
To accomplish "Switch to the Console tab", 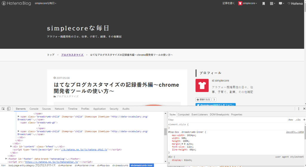I will [34, 109].
